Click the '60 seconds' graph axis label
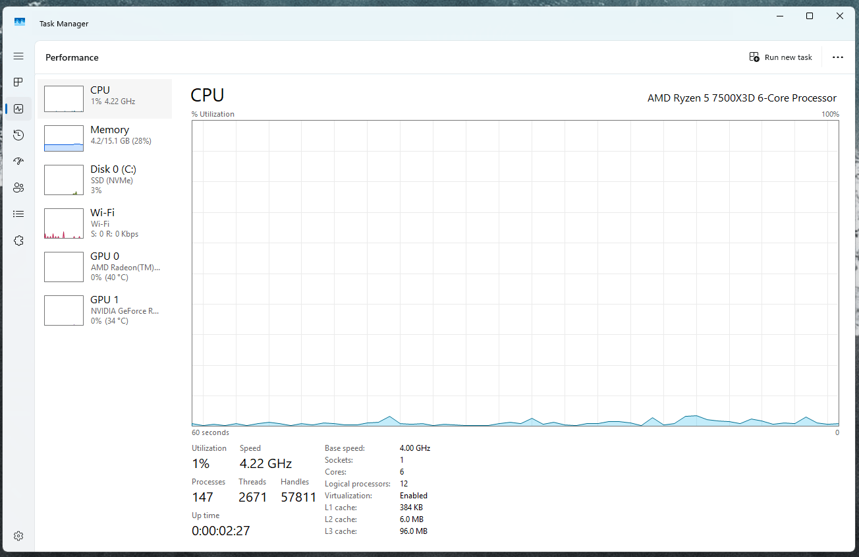Viewport: 859px width, 557px height. [x=211, y=433]
